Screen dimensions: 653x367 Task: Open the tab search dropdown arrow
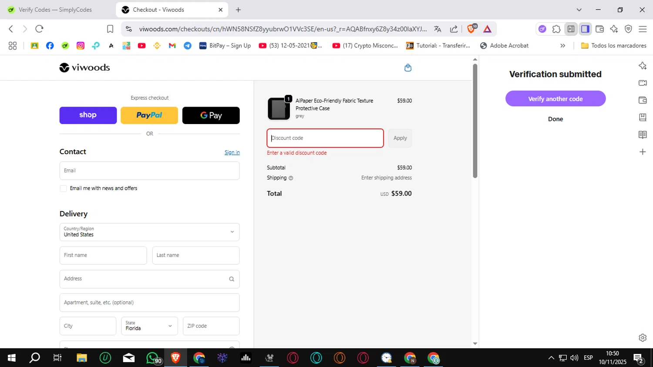579,10
